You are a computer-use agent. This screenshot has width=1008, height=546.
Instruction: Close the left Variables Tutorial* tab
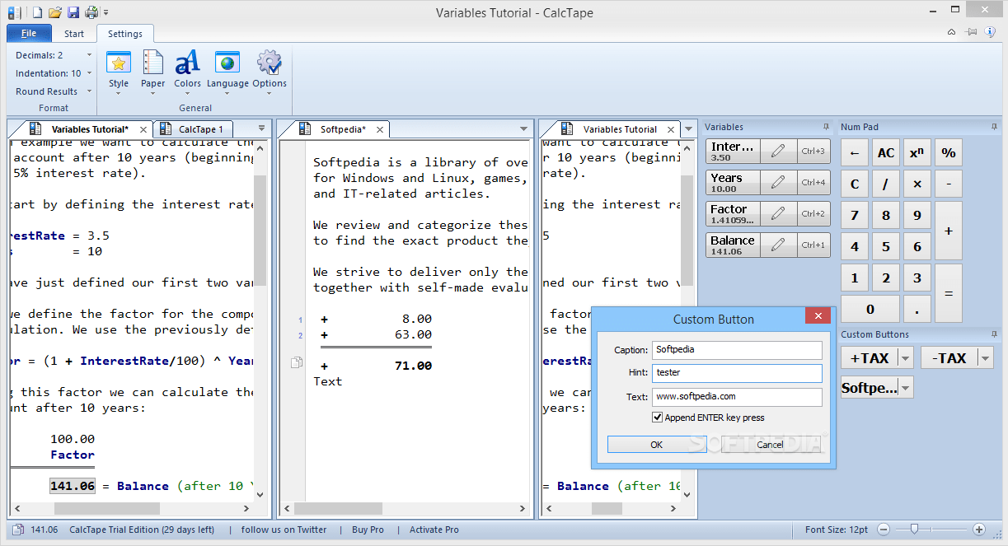tap(143, 129)
